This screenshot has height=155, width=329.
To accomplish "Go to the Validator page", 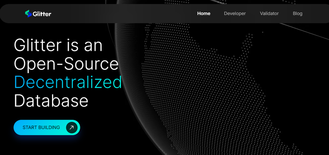I will [x=269, y=13].
